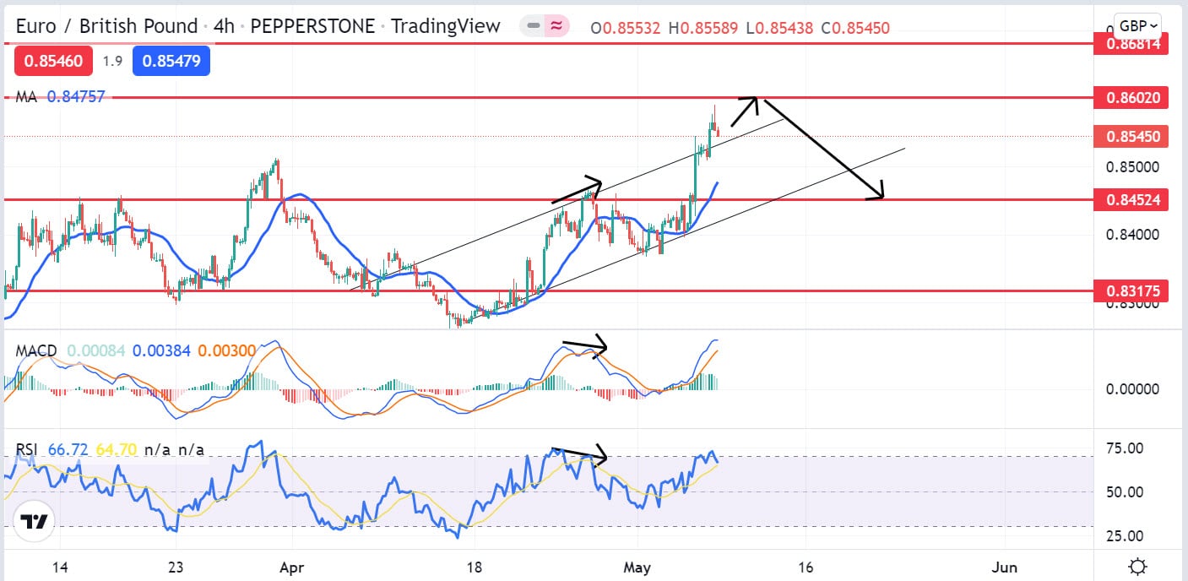Select the small upward arrow near 0.86020

tap(744, 111)
